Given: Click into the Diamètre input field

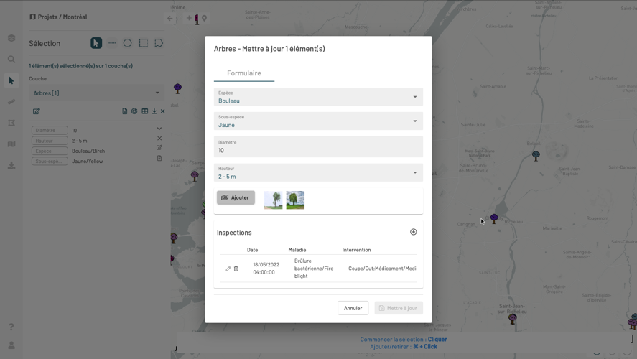Looking at the screenshot, I should [318, 150].
